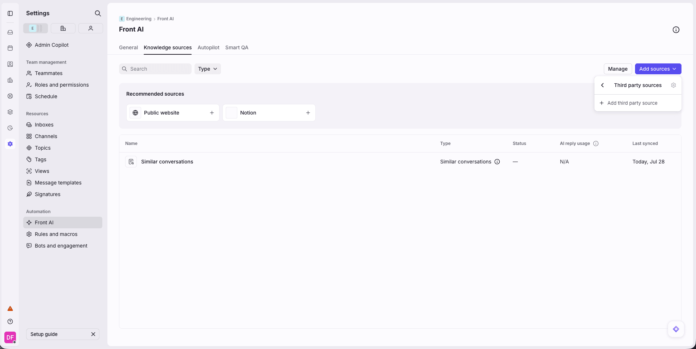Click the Status column header

[x=519, y=144]
